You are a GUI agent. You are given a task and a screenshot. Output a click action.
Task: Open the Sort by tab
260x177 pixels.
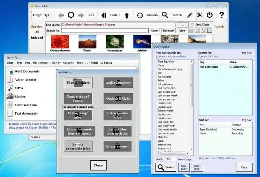tap(56, 63)
